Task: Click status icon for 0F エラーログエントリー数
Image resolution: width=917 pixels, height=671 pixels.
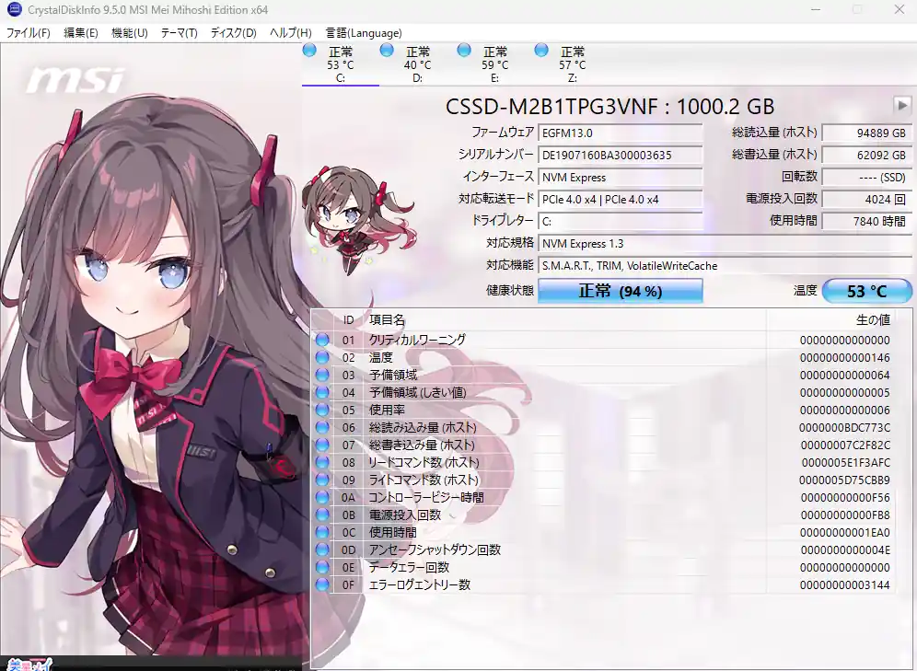Action: (322, 584)
